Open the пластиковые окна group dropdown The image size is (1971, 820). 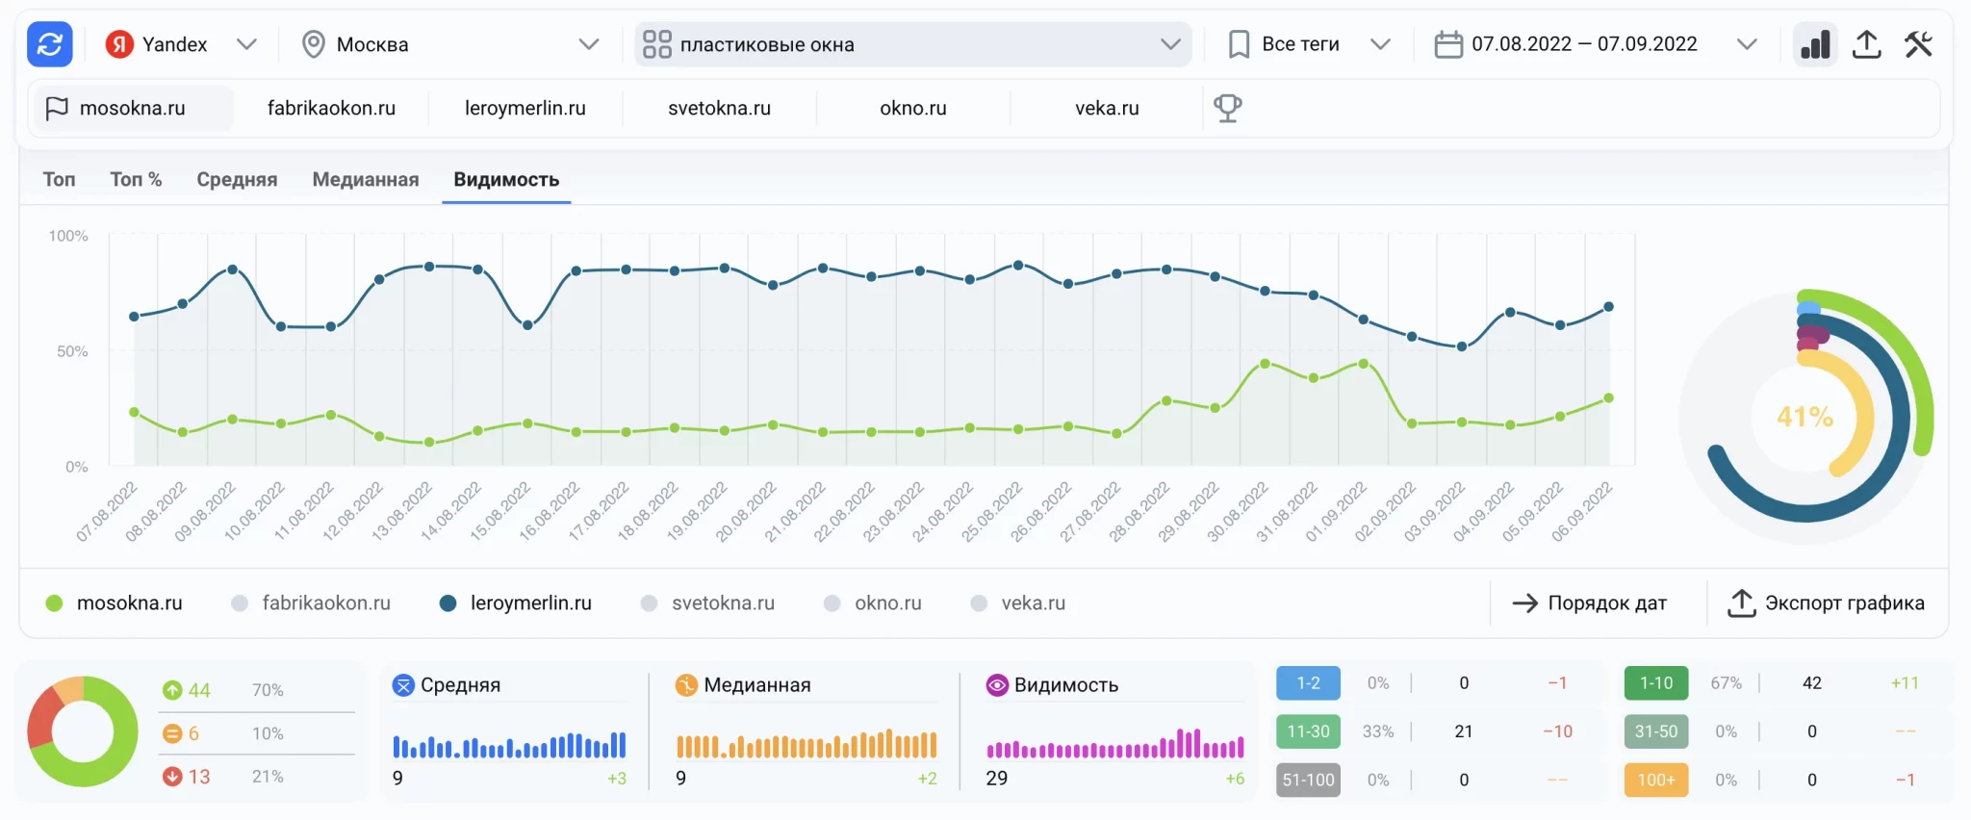(x=912, y=44)
